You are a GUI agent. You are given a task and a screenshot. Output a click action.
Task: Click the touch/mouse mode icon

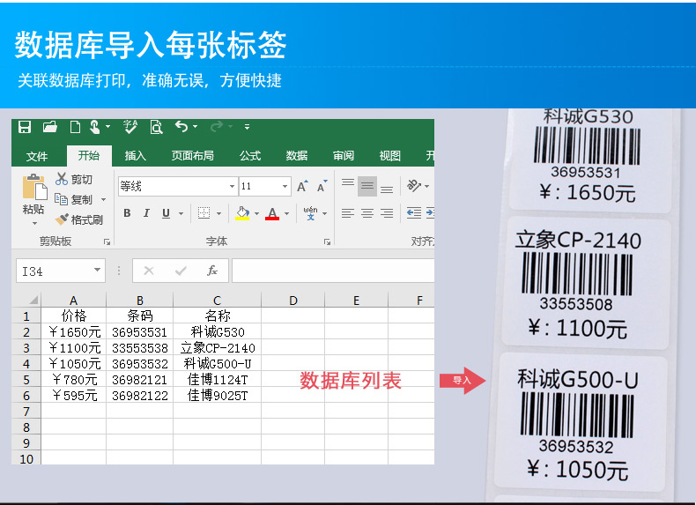pos(95,127)
